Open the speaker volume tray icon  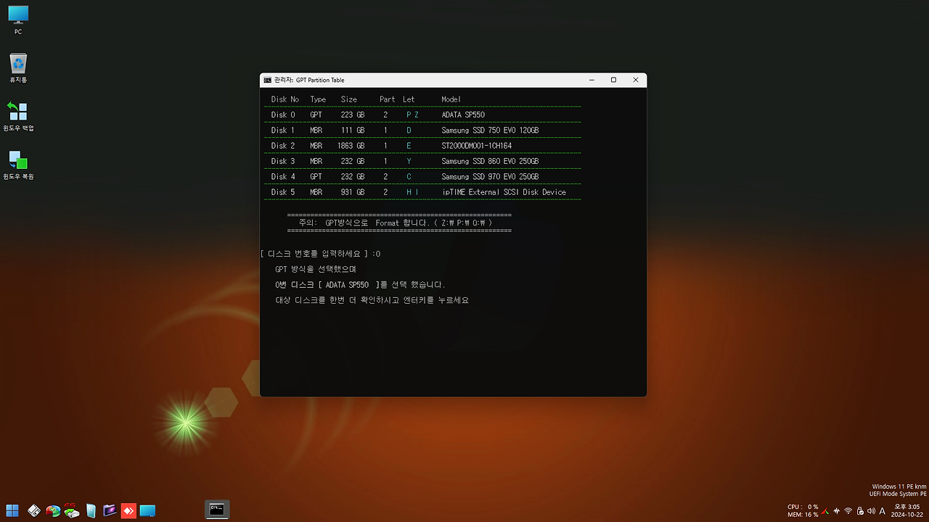coord(871,510)
